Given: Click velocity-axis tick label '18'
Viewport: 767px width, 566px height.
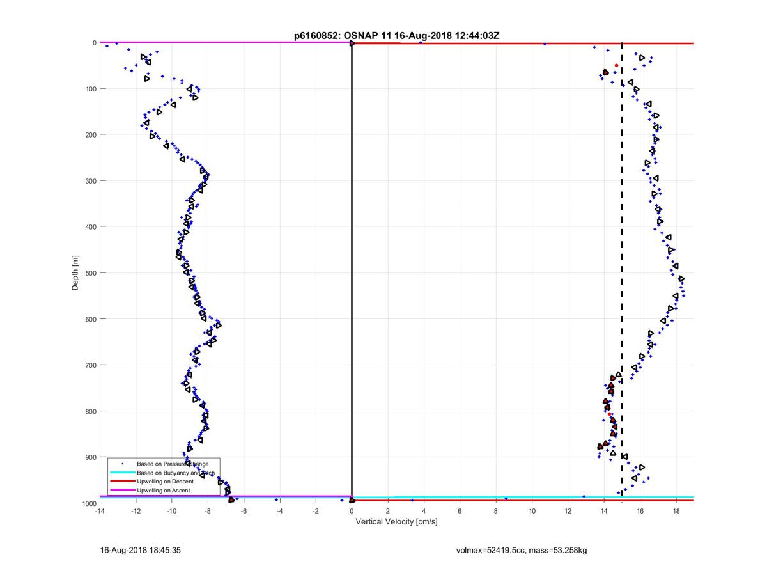Looking at the screenshot, I should (676, 512).
